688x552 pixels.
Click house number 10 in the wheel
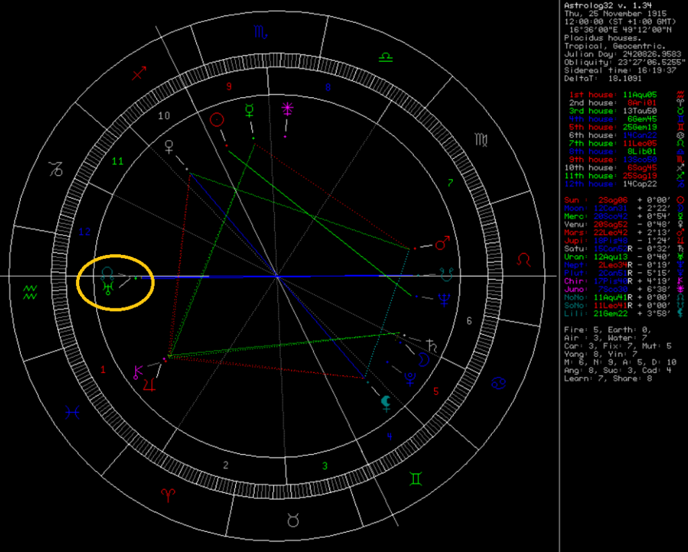(164, 115)
